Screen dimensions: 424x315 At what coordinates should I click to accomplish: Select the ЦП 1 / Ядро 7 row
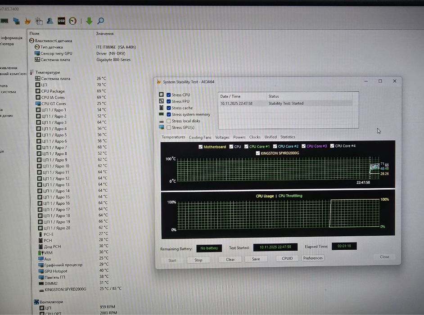click(72, 147)
